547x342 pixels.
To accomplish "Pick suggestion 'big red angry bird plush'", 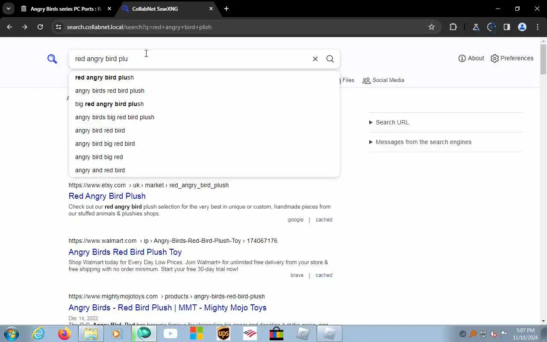I will [x=204, y=104].
